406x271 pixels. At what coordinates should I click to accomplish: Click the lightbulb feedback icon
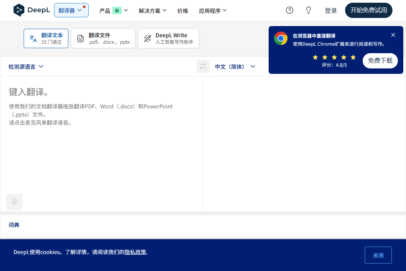point(308,10)
